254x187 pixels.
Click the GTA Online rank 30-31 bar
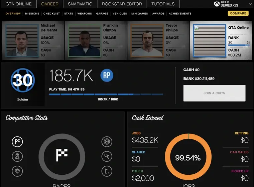point(239,45)
